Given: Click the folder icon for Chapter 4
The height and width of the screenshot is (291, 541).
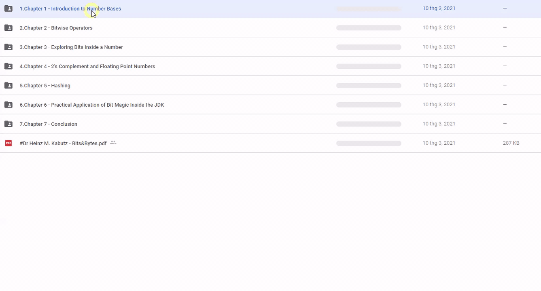Looking at the screenshot, I should pyautogui.click(x=8, y=66).
